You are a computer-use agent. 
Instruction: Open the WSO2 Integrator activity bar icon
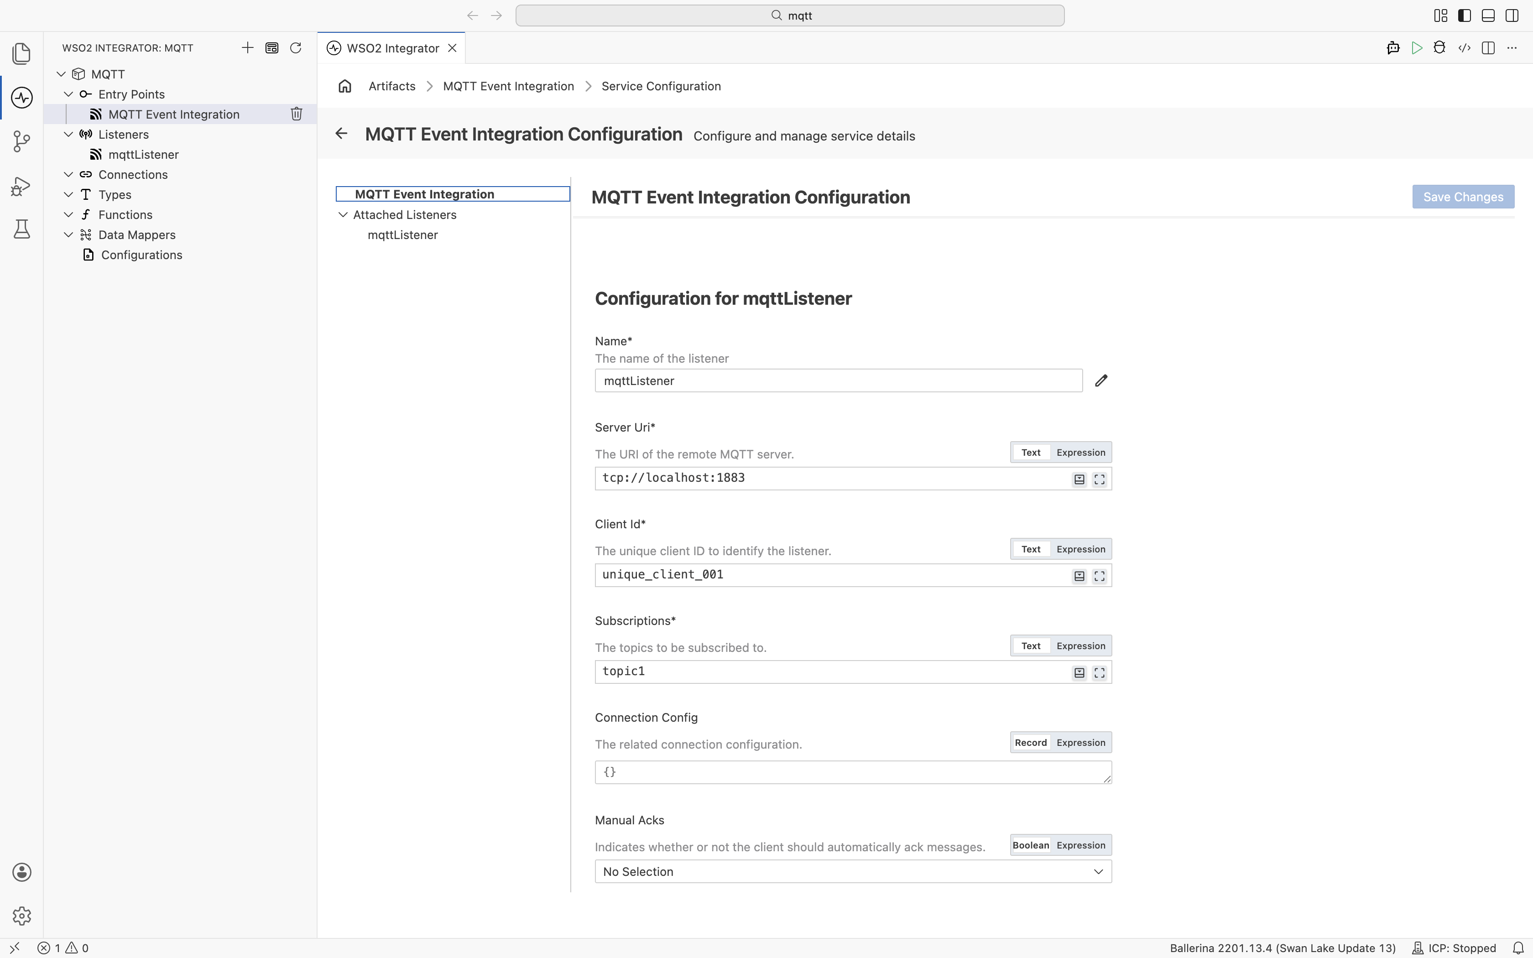point(21,98)
